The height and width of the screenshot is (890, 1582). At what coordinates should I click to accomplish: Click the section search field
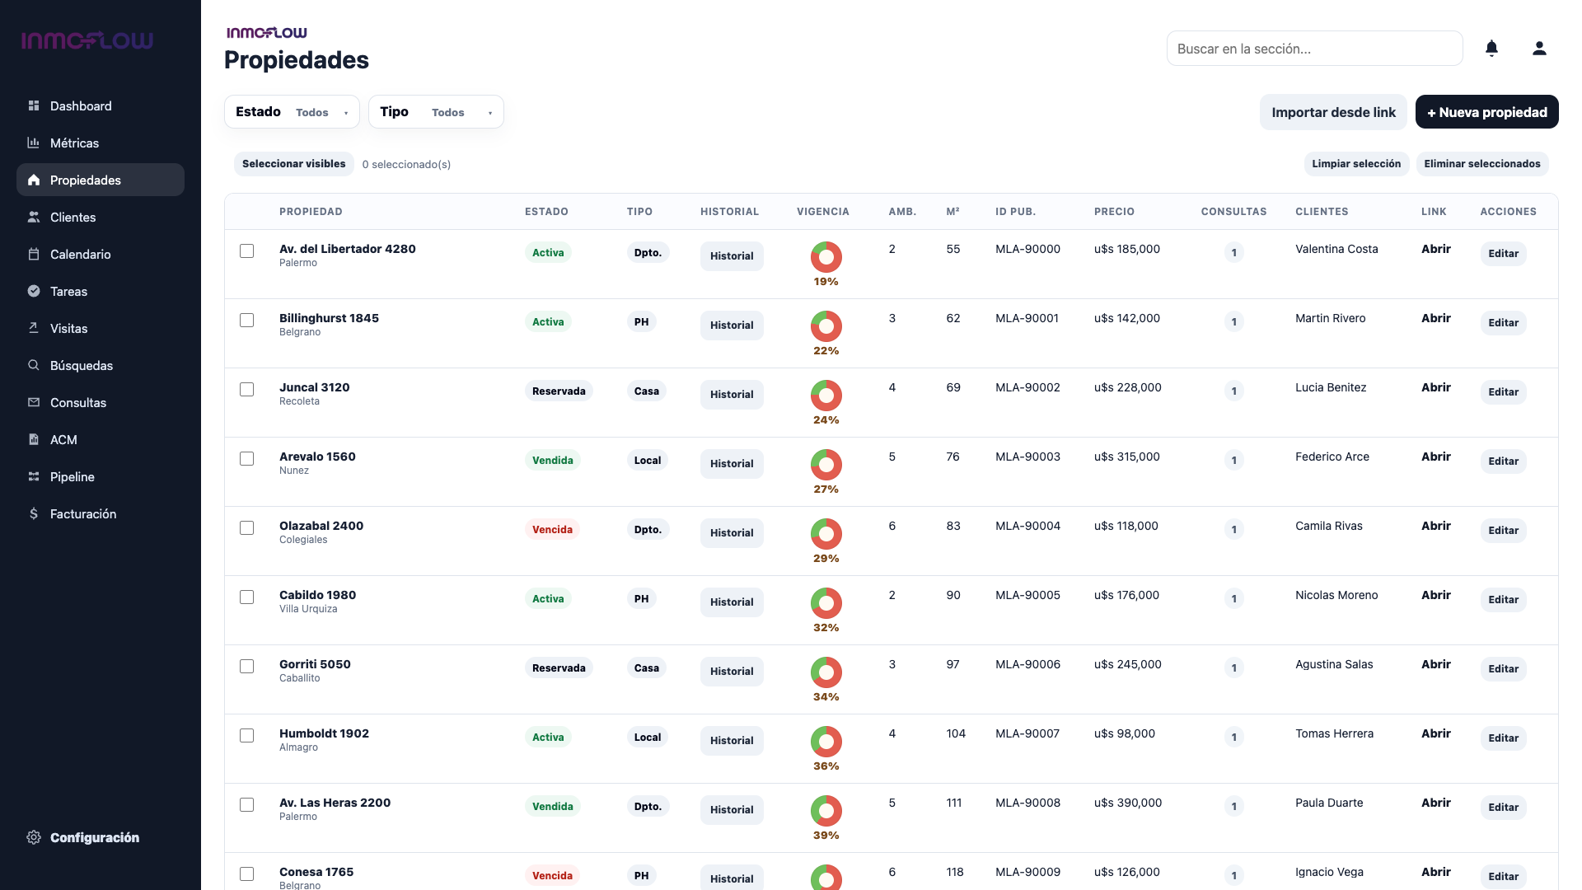click(1314, 49)
